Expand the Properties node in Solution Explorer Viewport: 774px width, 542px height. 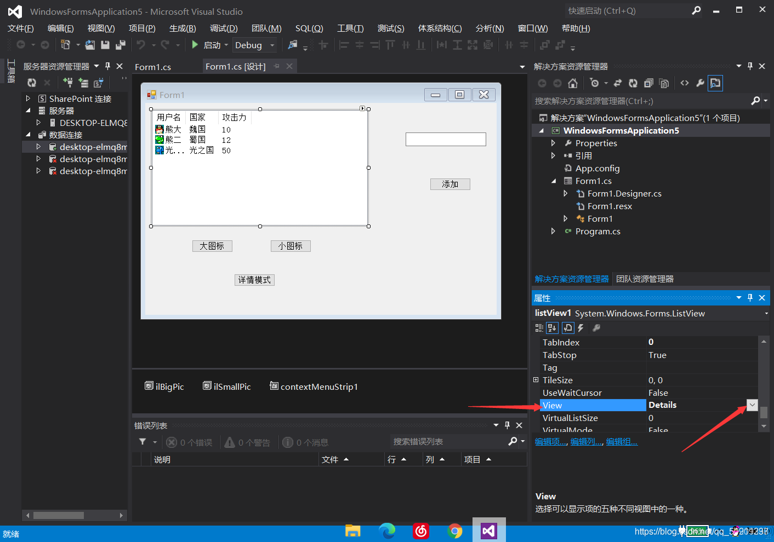[x=553, y=143]
